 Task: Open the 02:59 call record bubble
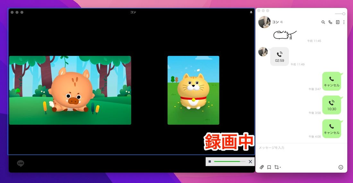point(280,57)
